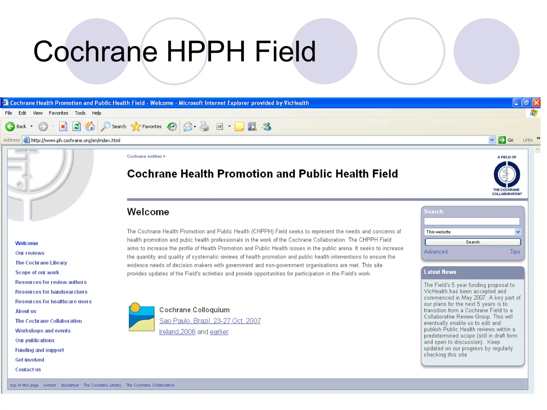Click the yellow Discuss note icon

[x=239, y=126]
